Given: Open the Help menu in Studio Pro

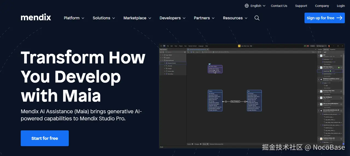Looking at the screenshot, I should click(x=206, y=46).
